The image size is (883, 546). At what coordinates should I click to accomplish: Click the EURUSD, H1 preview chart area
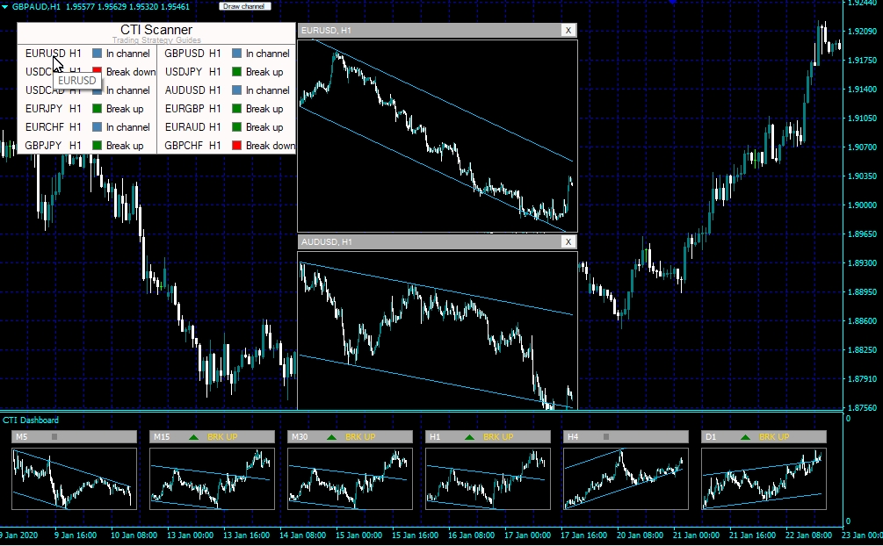(x=438, y=135)
